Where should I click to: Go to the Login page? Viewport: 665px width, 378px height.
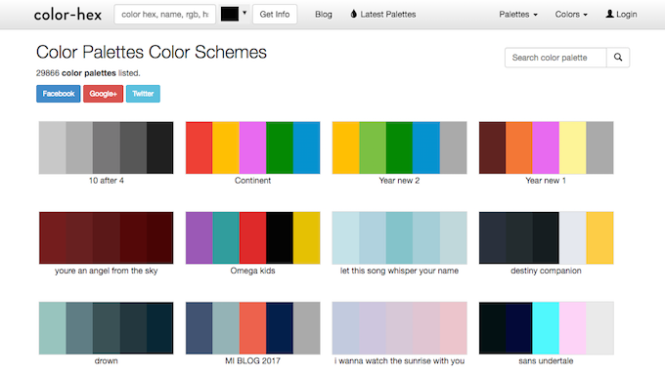tap(621, 15)
